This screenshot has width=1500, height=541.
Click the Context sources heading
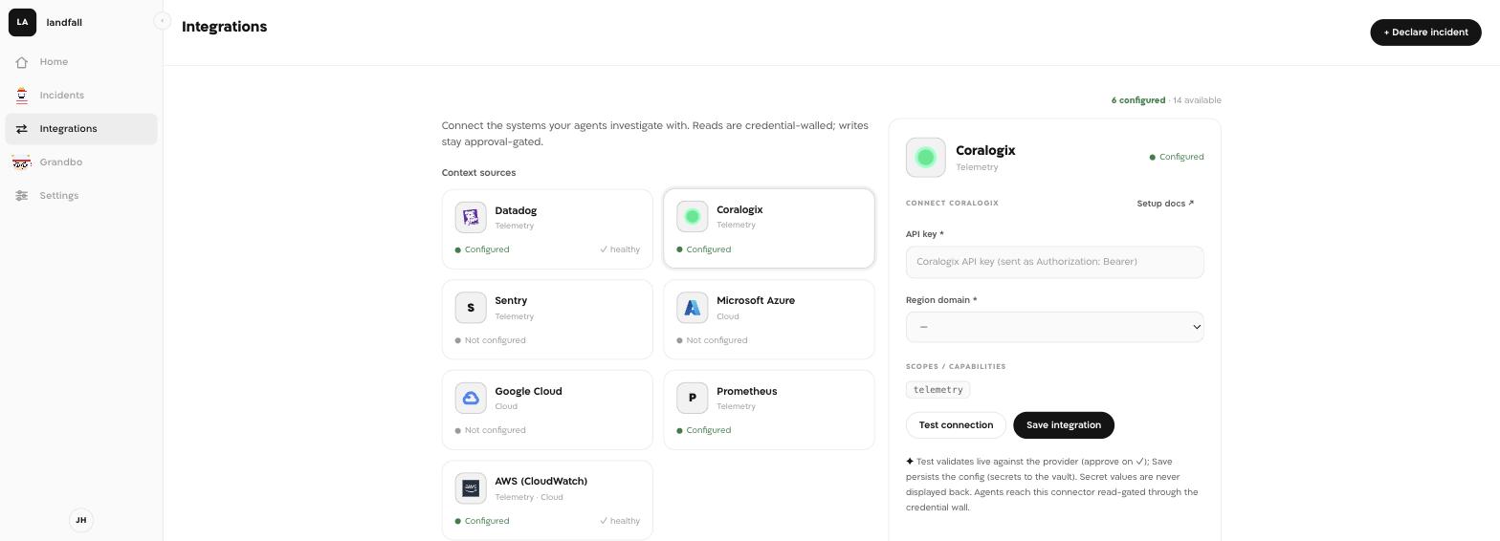point(478,173)
